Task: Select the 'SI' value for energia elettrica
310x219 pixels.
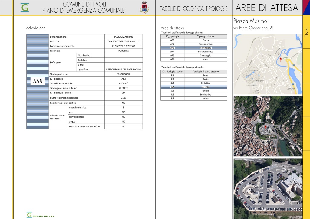Action: click(124, 107)
